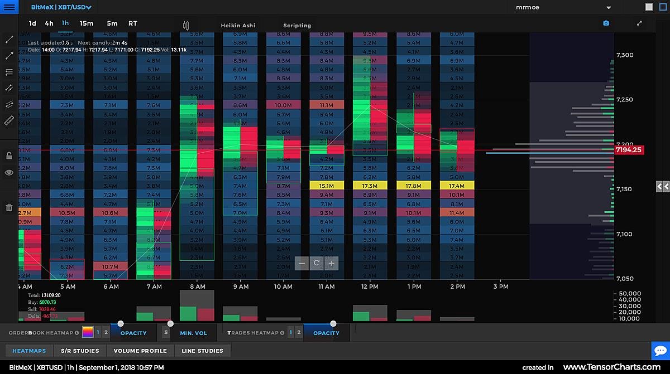The height and width of the screenshot is (374, 670).
Task: Click the trades heatmap info icon
Action: [282, 333]
